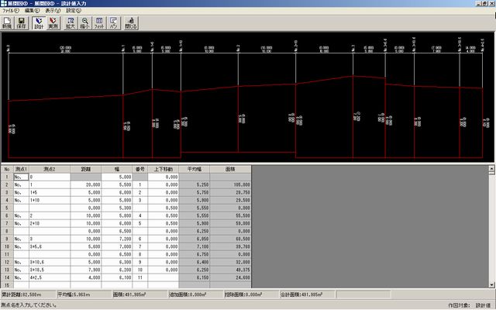This screenshot has width=496, height=310.
Task: Select the 測点2 cell 1+10
Action: click(x=50, y=200)
